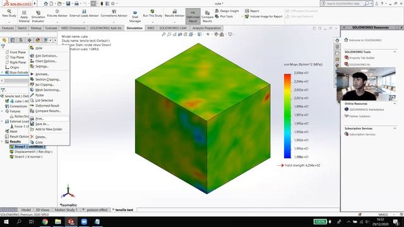This screenshot has width=404, height=227.
Task: Choose Deformed Result in context menu
Action: (x=47, y=105)
